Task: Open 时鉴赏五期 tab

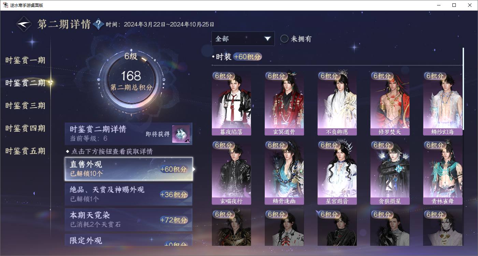Action: (25, 151)
